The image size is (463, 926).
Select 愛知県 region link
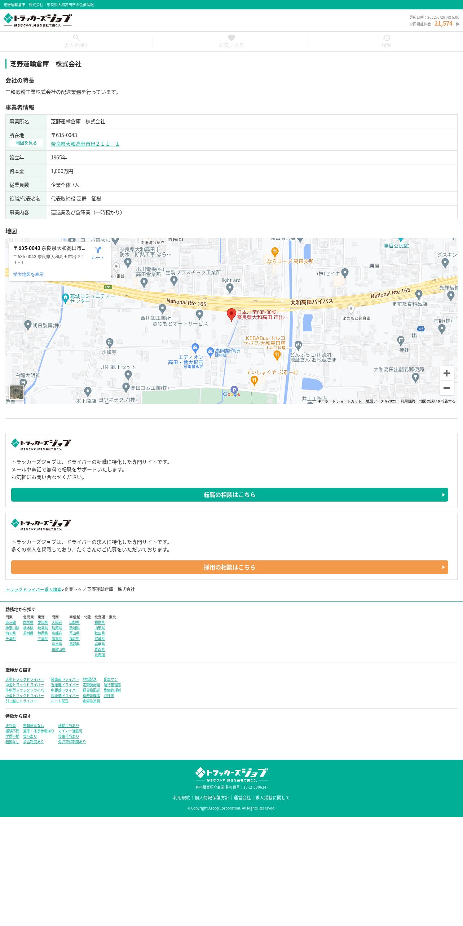tap(43, 622)
